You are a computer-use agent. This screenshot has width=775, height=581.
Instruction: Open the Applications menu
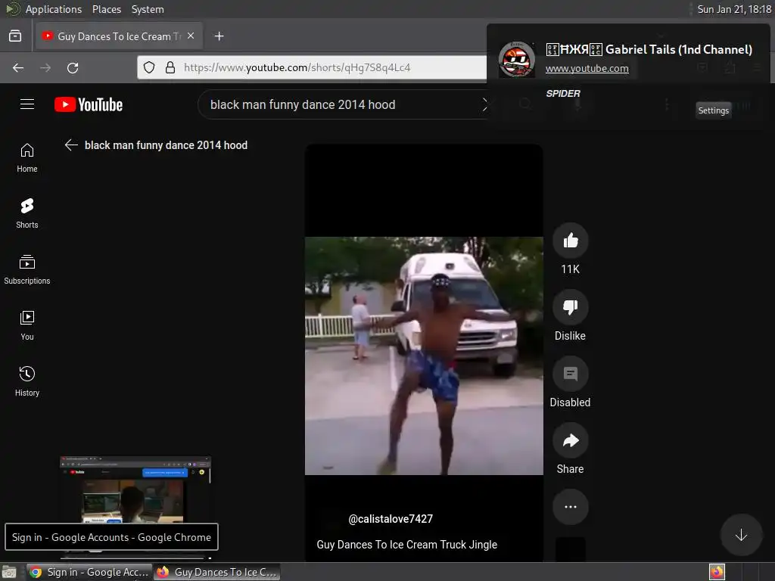(x=54, y=9)
